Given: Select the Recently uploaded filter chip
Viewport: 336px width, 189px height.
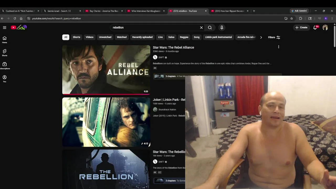Looking at the screenshot, I should pyautogui.click(x=142, y=37).
